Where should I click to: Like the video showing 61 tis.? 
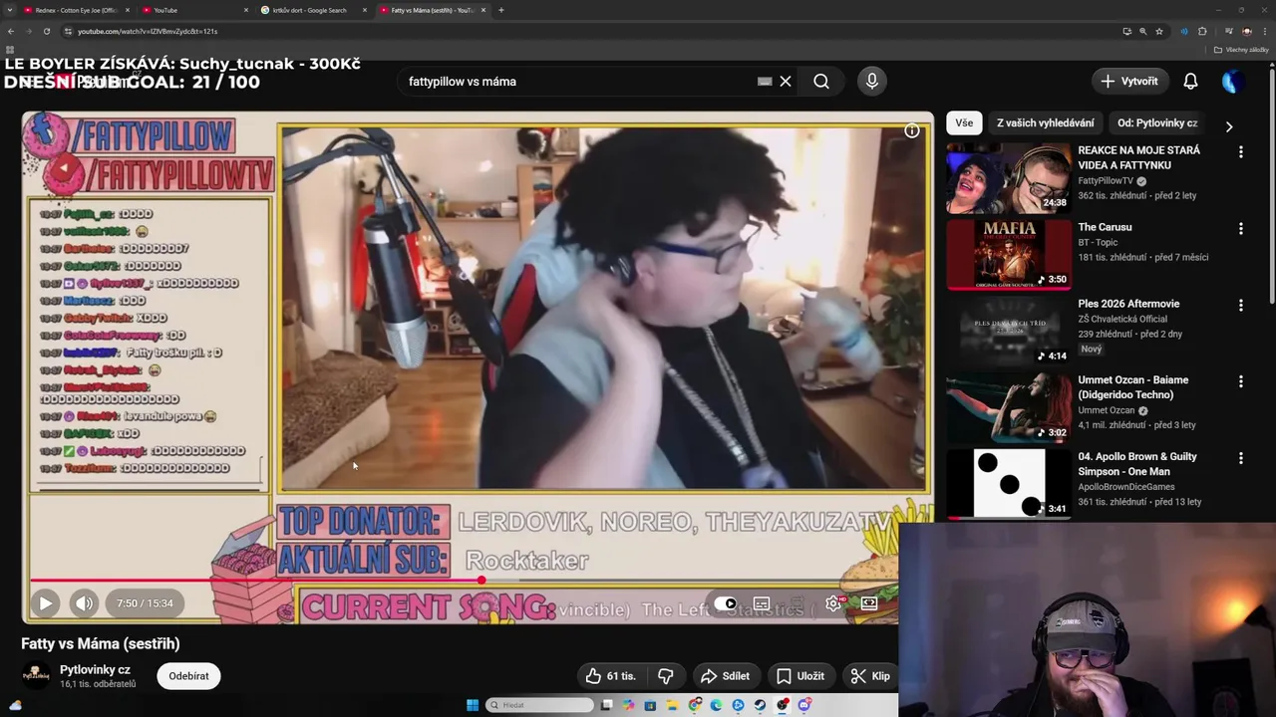click(x=610, y=676)
